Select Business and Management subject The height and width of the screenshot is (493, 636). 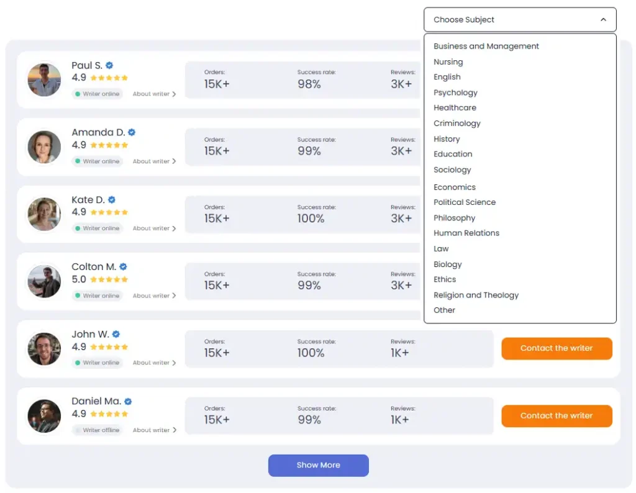coord(486,47)
